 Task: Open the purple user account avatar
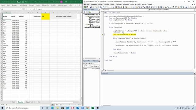coord(61,2)
